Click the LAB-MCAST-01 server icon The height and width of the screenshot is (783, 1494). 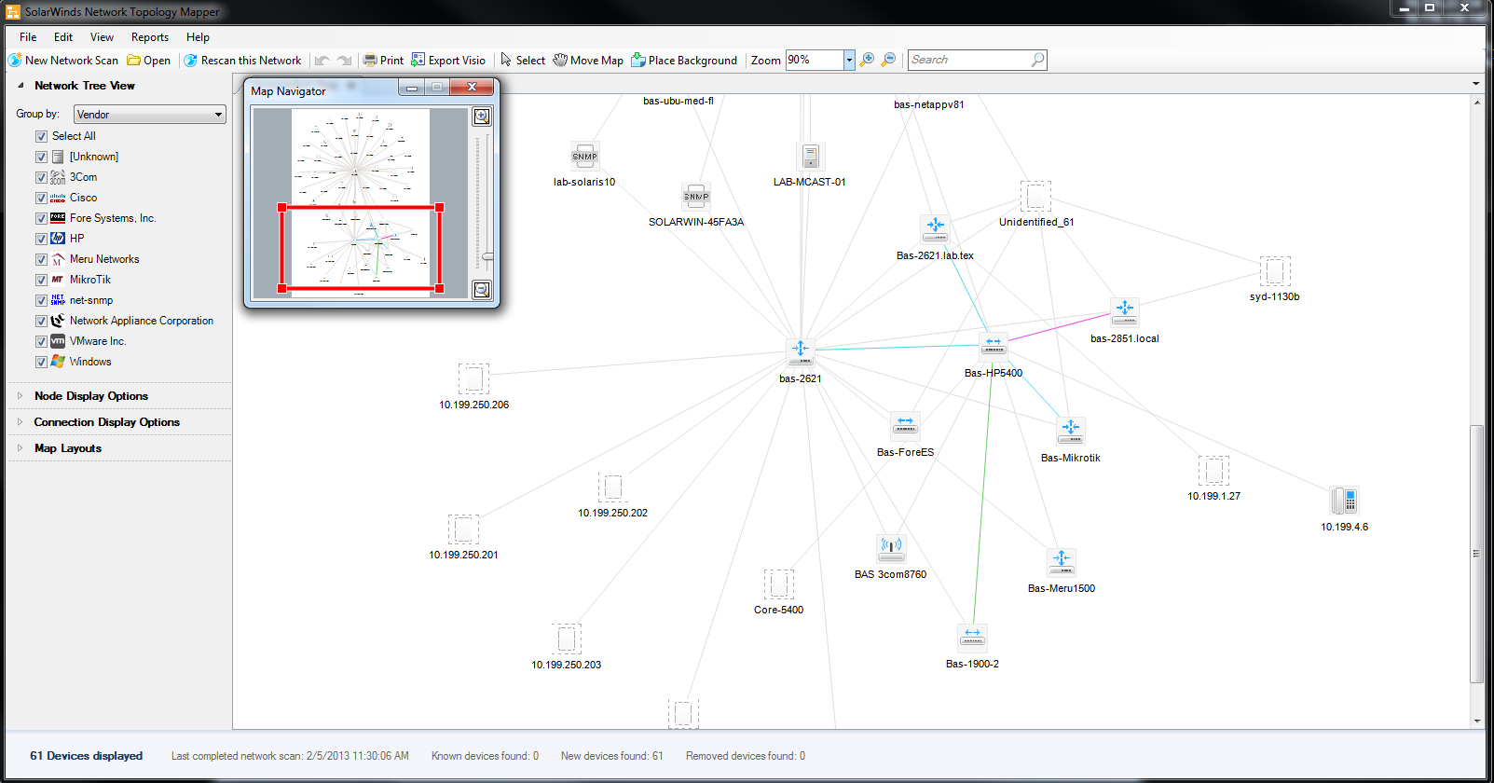(x=810, y=156)
